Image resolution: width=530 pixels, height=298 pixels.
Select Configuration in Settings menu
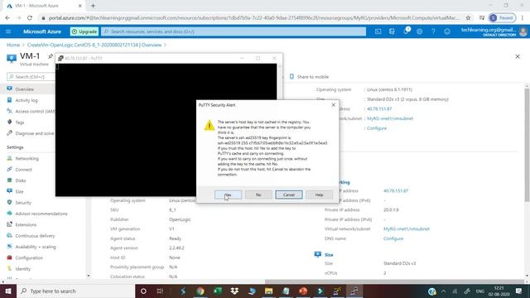(x=29, y=257)
